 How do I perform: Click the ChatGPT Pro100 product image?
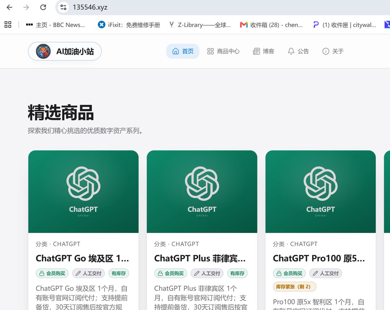click(x=320, y=192)
